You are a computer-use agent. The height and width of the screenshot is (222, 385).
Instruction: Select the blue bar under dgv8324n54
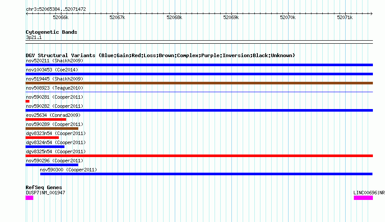[45, 147]
